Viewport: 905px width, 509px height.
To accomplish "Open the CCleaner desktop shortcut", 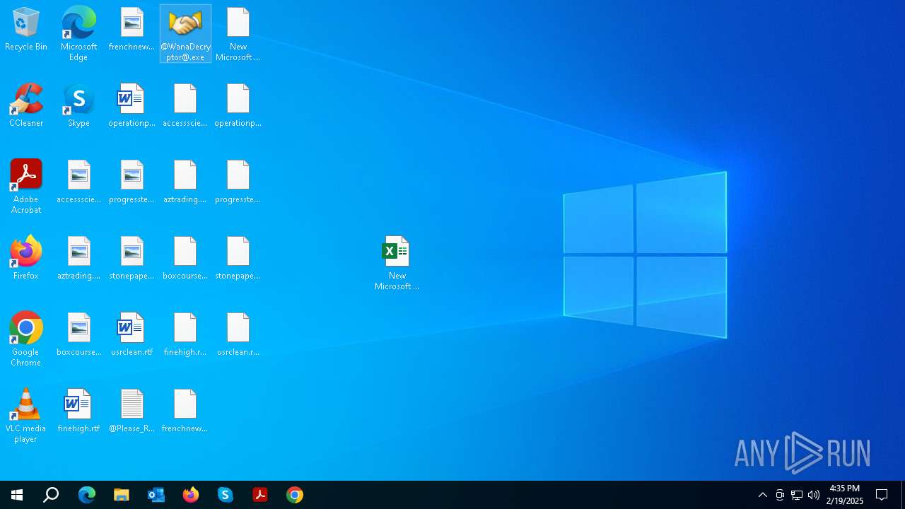I will pos(26,107).
